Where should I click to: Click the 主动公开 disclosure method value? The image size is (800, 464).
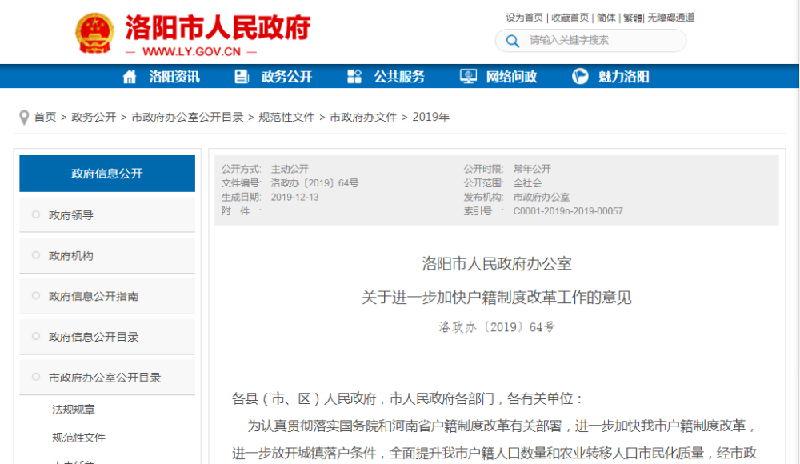pyautogui.click(x=290, y=169)
